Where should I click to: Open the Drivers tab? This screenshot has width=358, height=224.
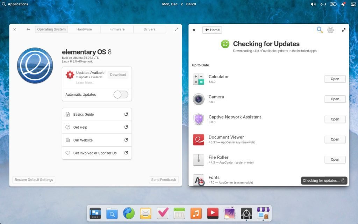[150, 29]
